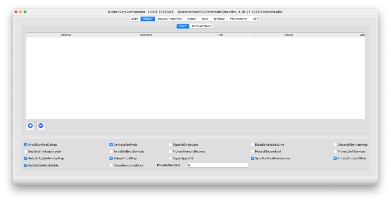Enable AllowRelocationBlock checkbox

pos(111,165)
